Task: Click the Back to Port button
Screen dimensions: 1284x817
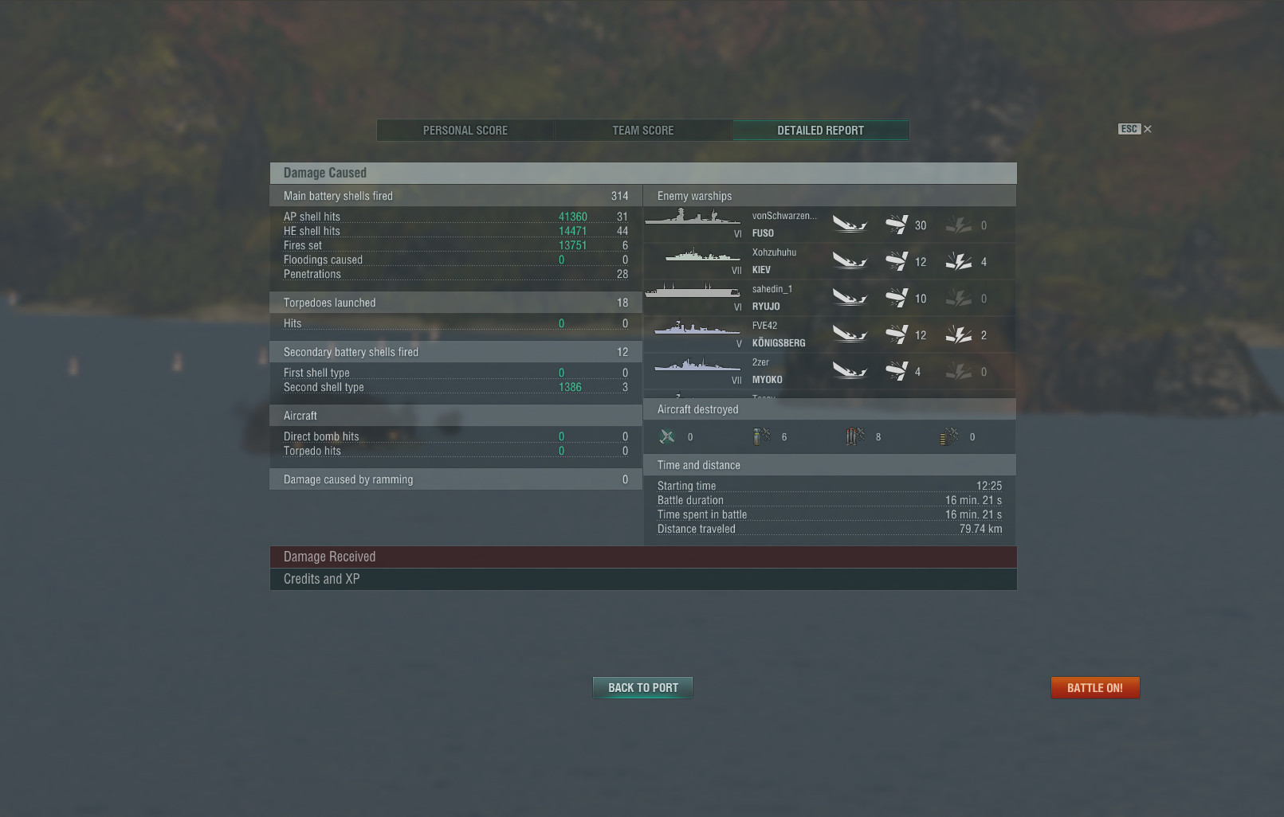Action: pyautogui.click(x=643, y=687)
